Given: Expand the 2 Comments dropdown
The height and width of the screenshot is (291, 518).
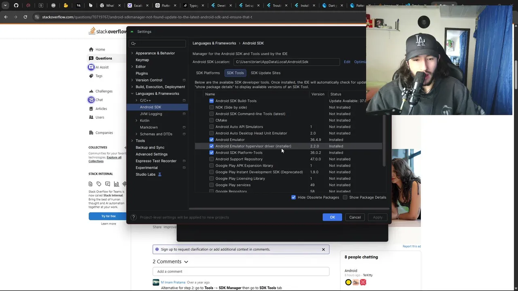Looking at the screenshot, I should (186, 262).
